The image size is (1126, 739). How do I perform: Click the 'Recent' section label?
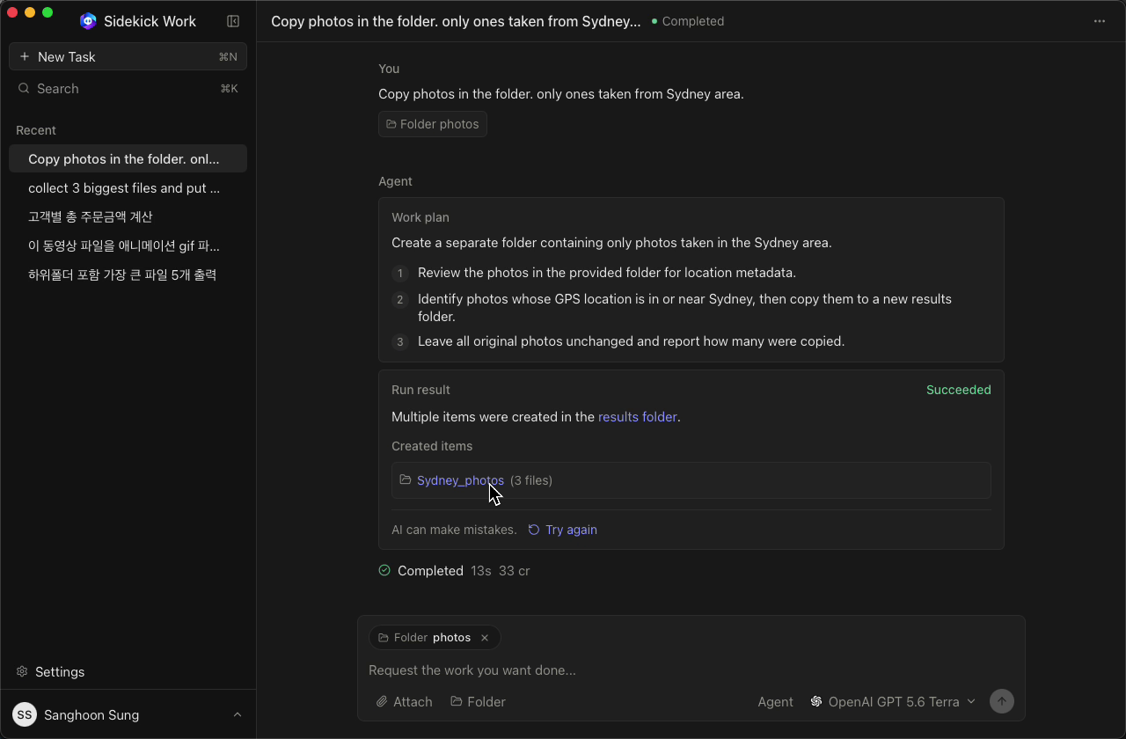click(36, 130)
